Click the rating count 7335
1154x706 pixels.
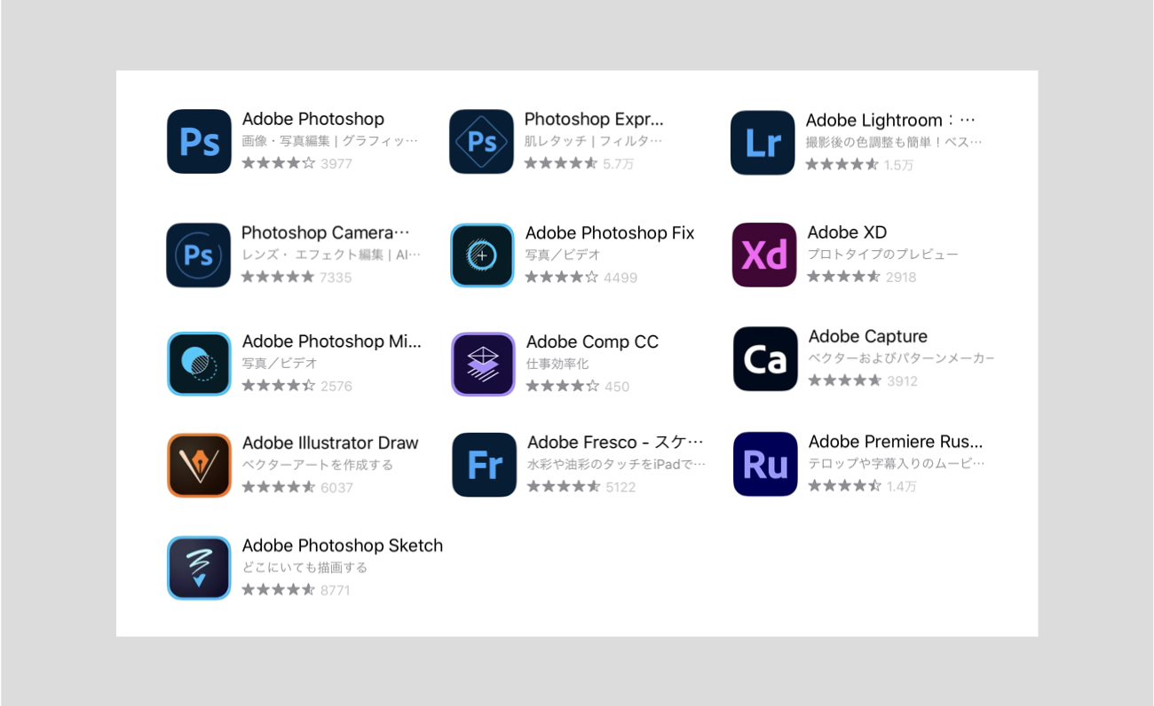[x=336, y=277]
